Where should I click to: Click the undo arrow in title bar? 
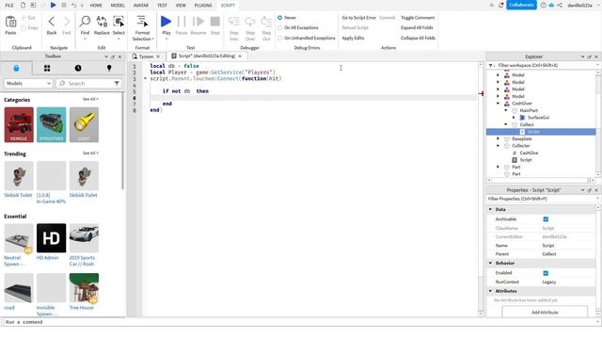pyautogui.click(x=73, y=5)
